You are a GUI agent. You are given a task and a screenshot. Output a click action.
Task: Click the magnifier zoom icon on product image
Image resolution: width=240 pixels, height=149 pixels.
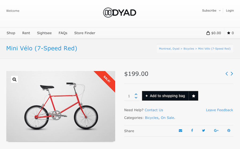coord(14,79)
